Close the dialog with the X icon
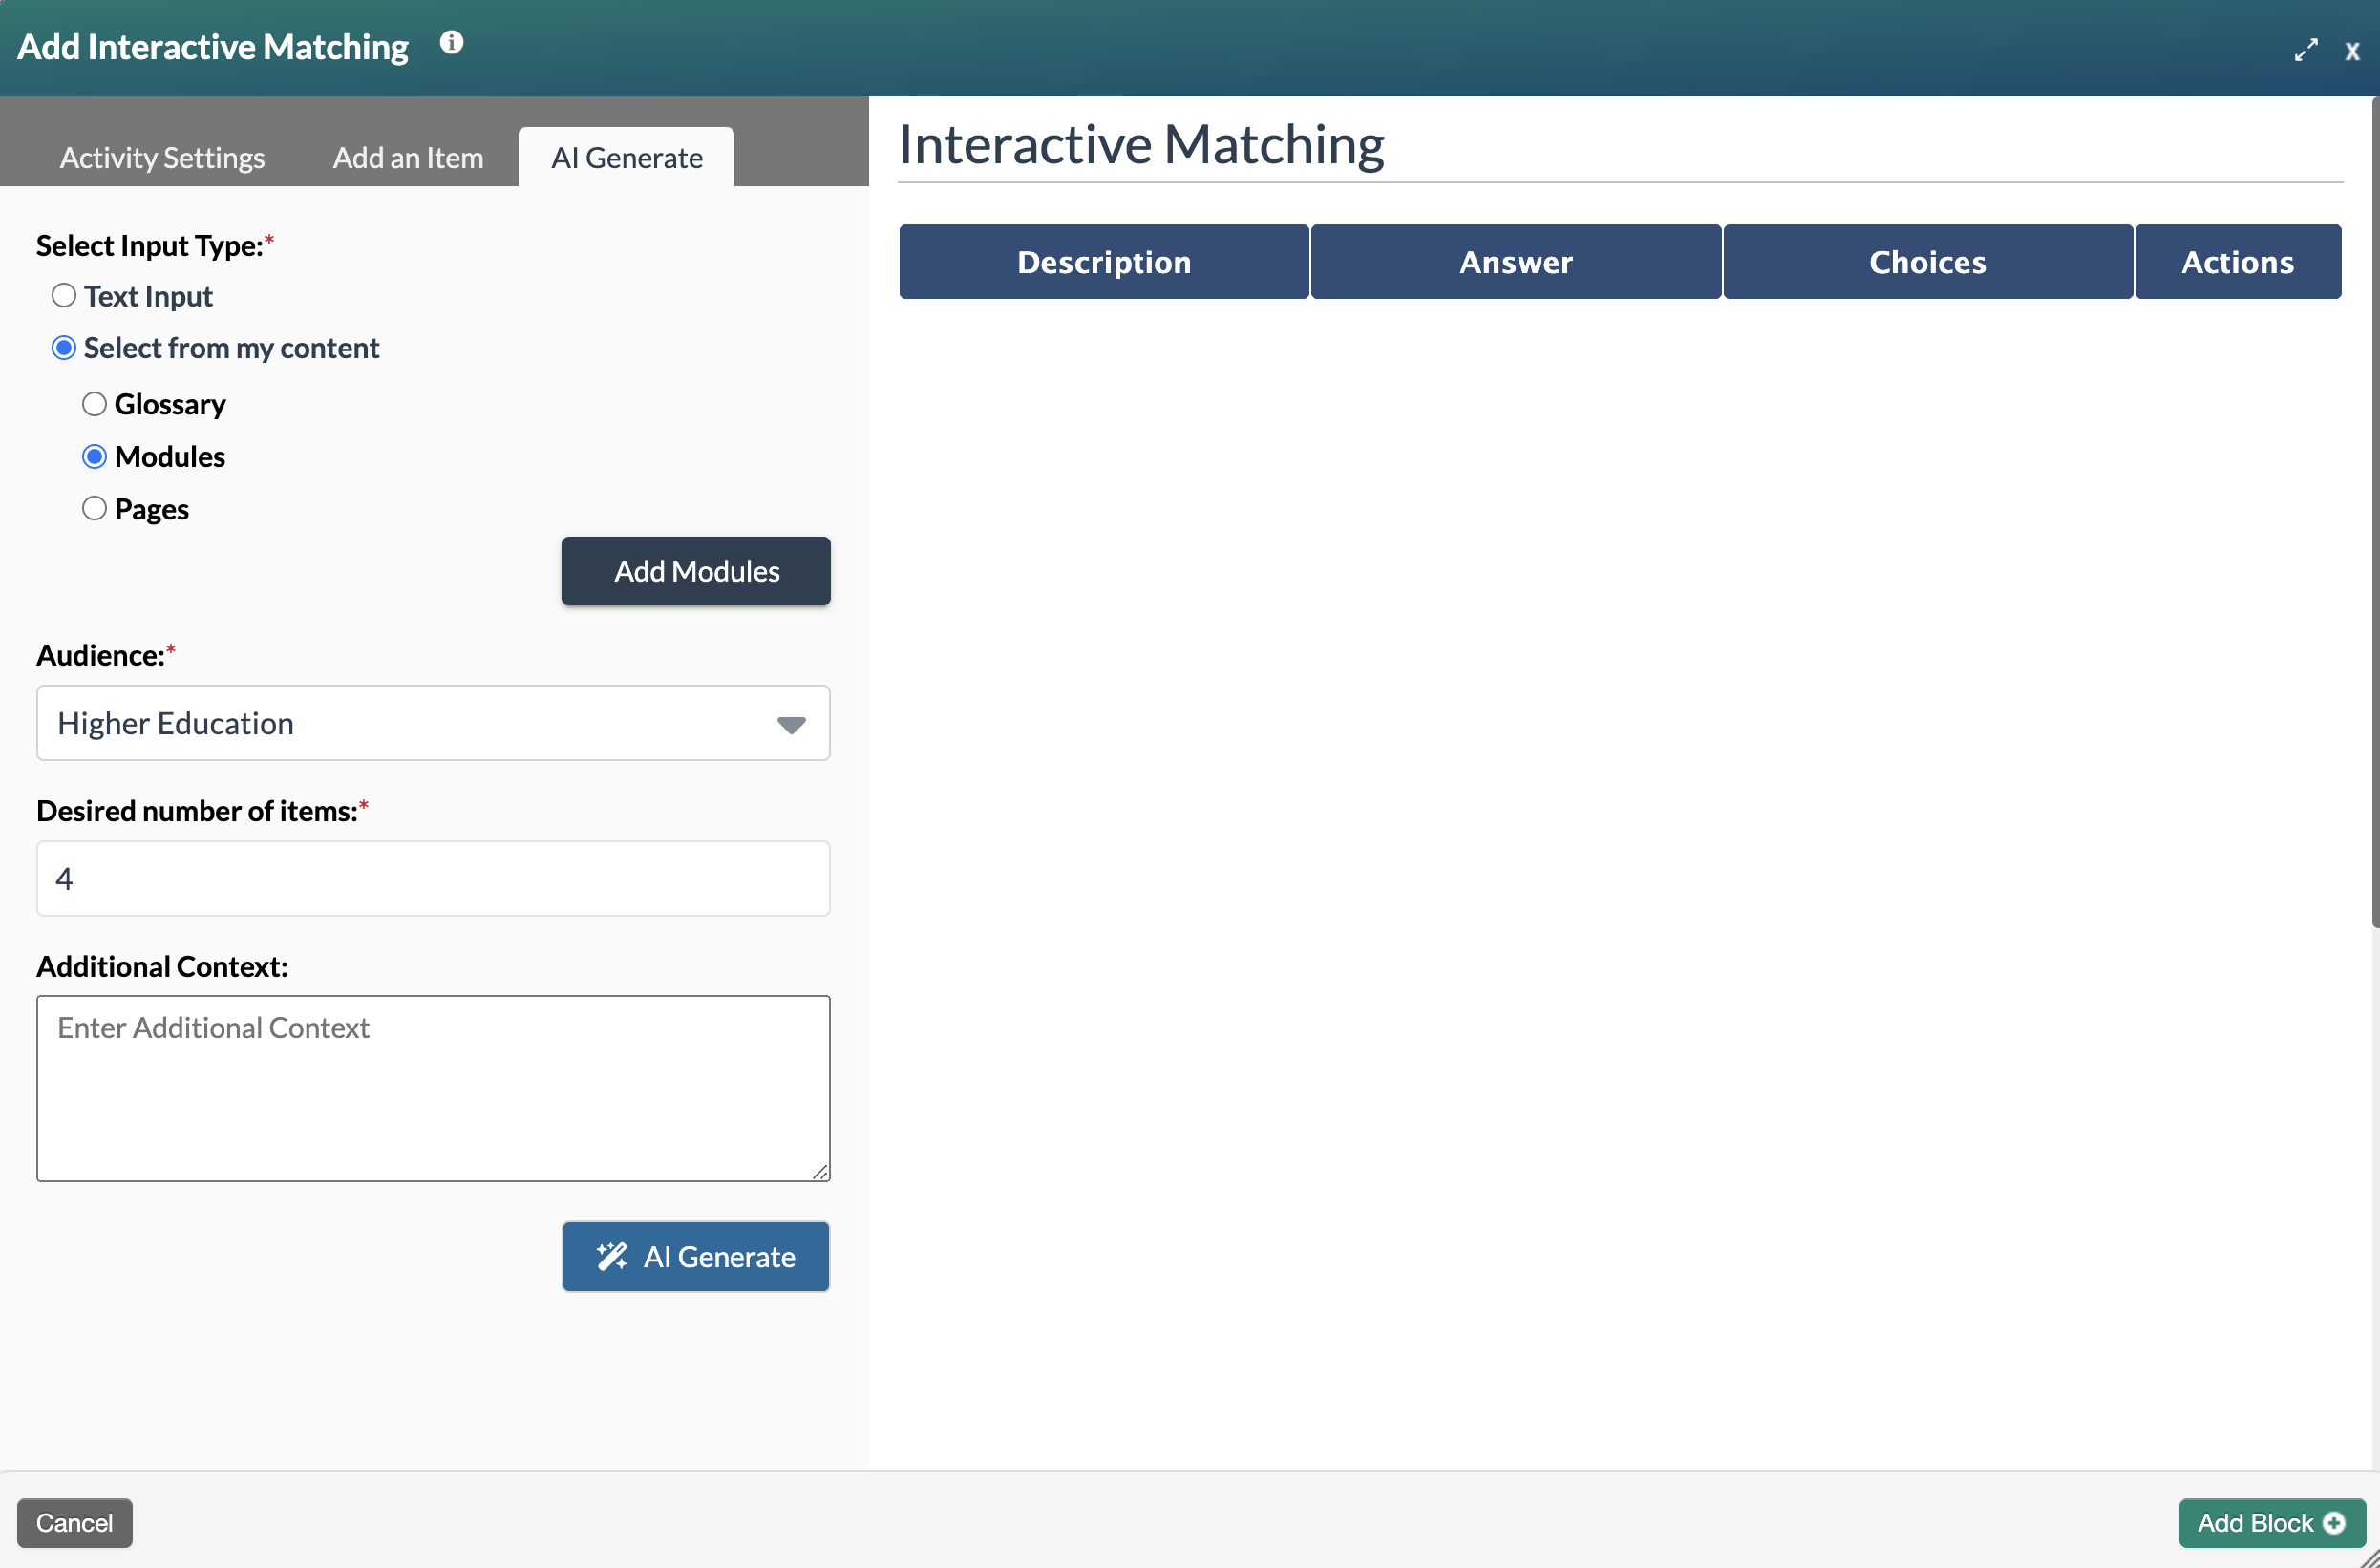 click(x=2352, y=51)
